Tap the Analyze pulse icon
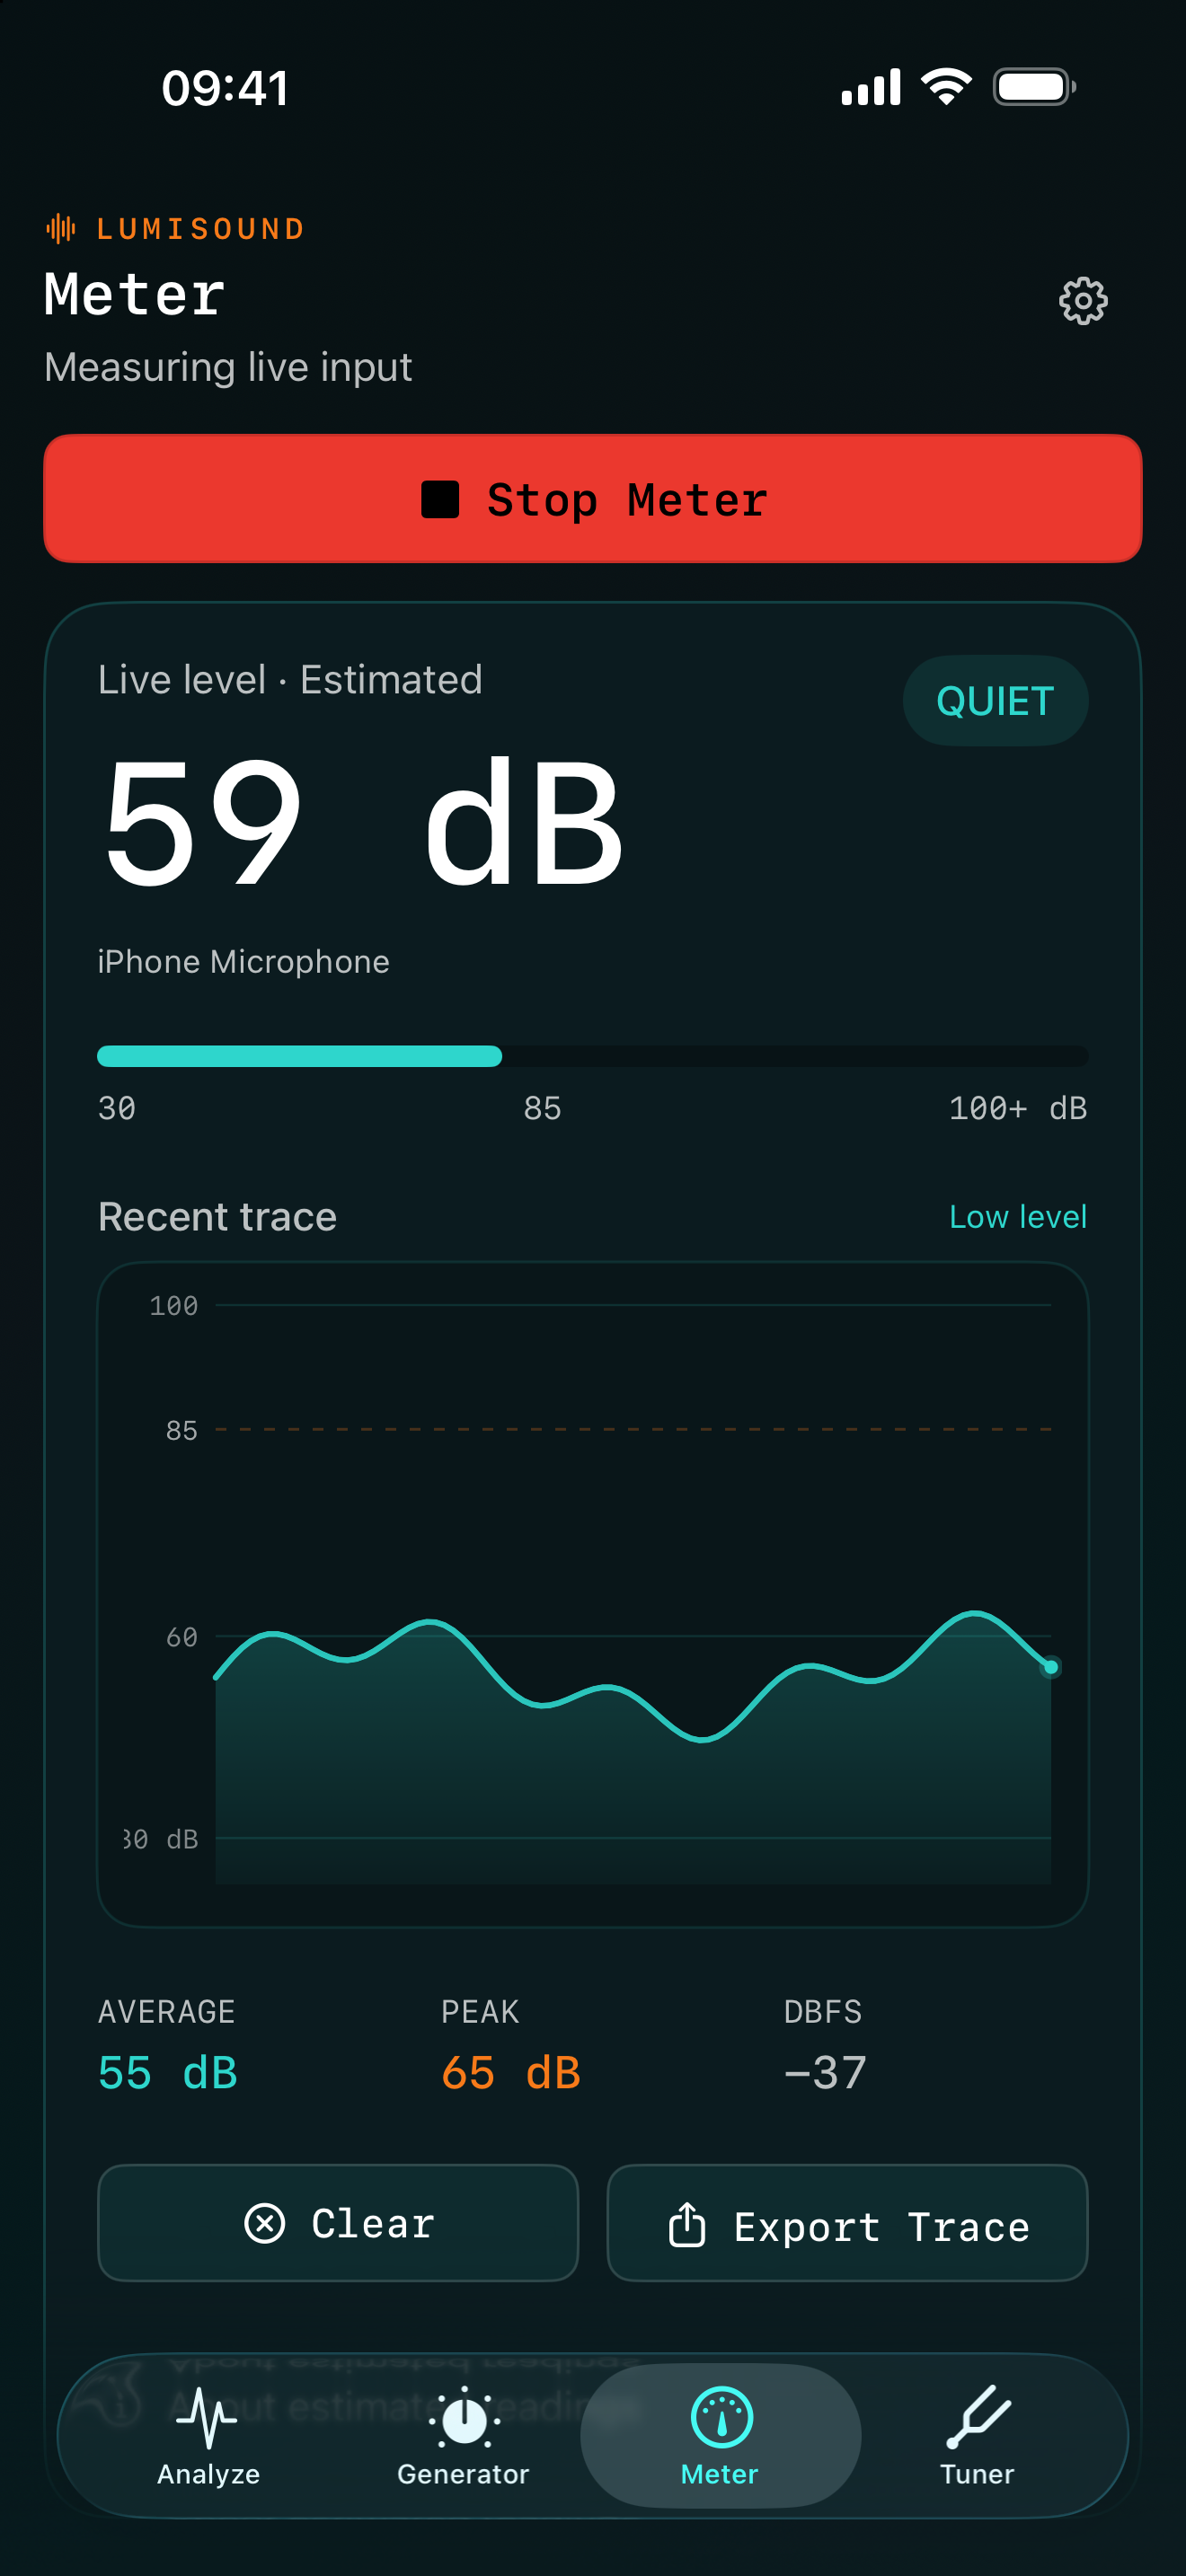Image resolution: width=1186 pixels, height=2576 pixels. point(207,2417)
